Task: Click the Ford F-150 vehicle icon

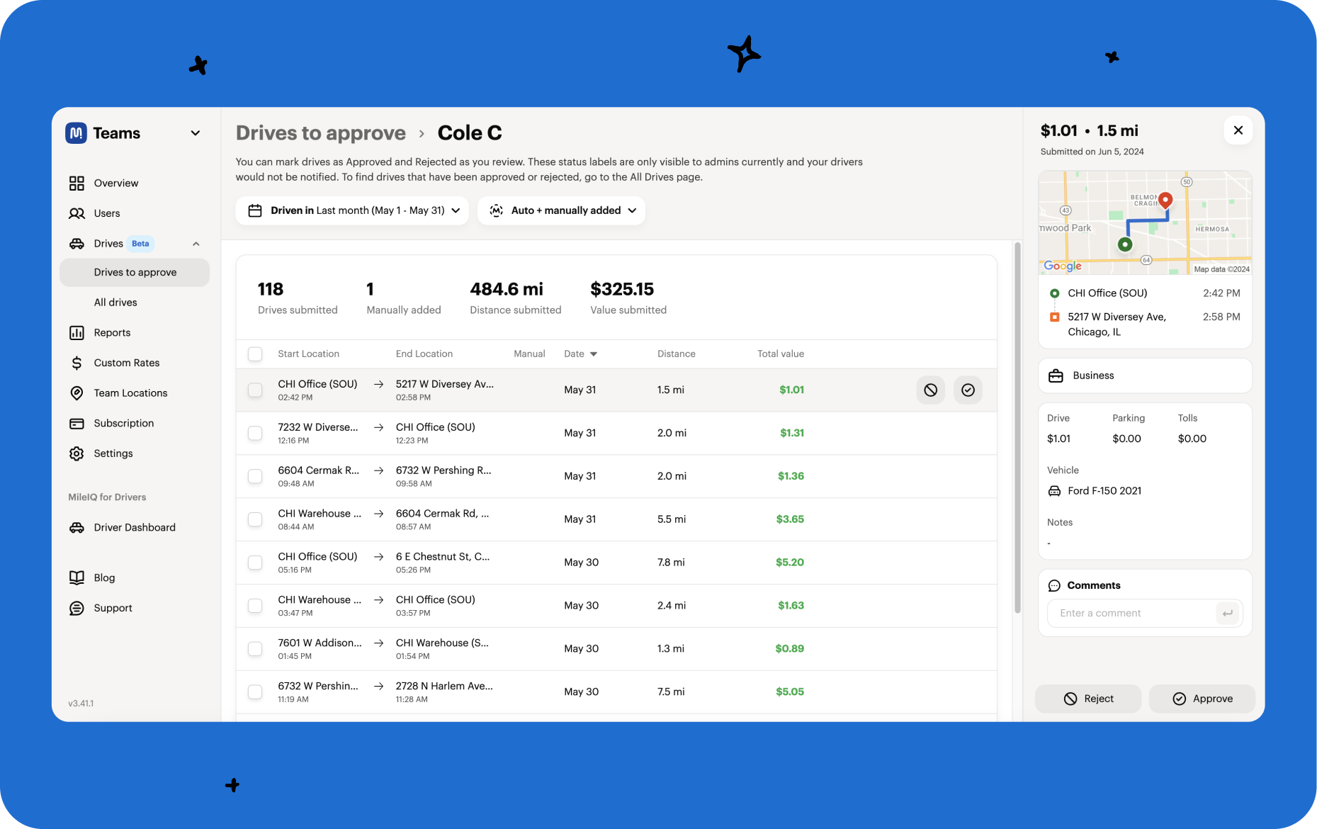Action: point(1054,491)
